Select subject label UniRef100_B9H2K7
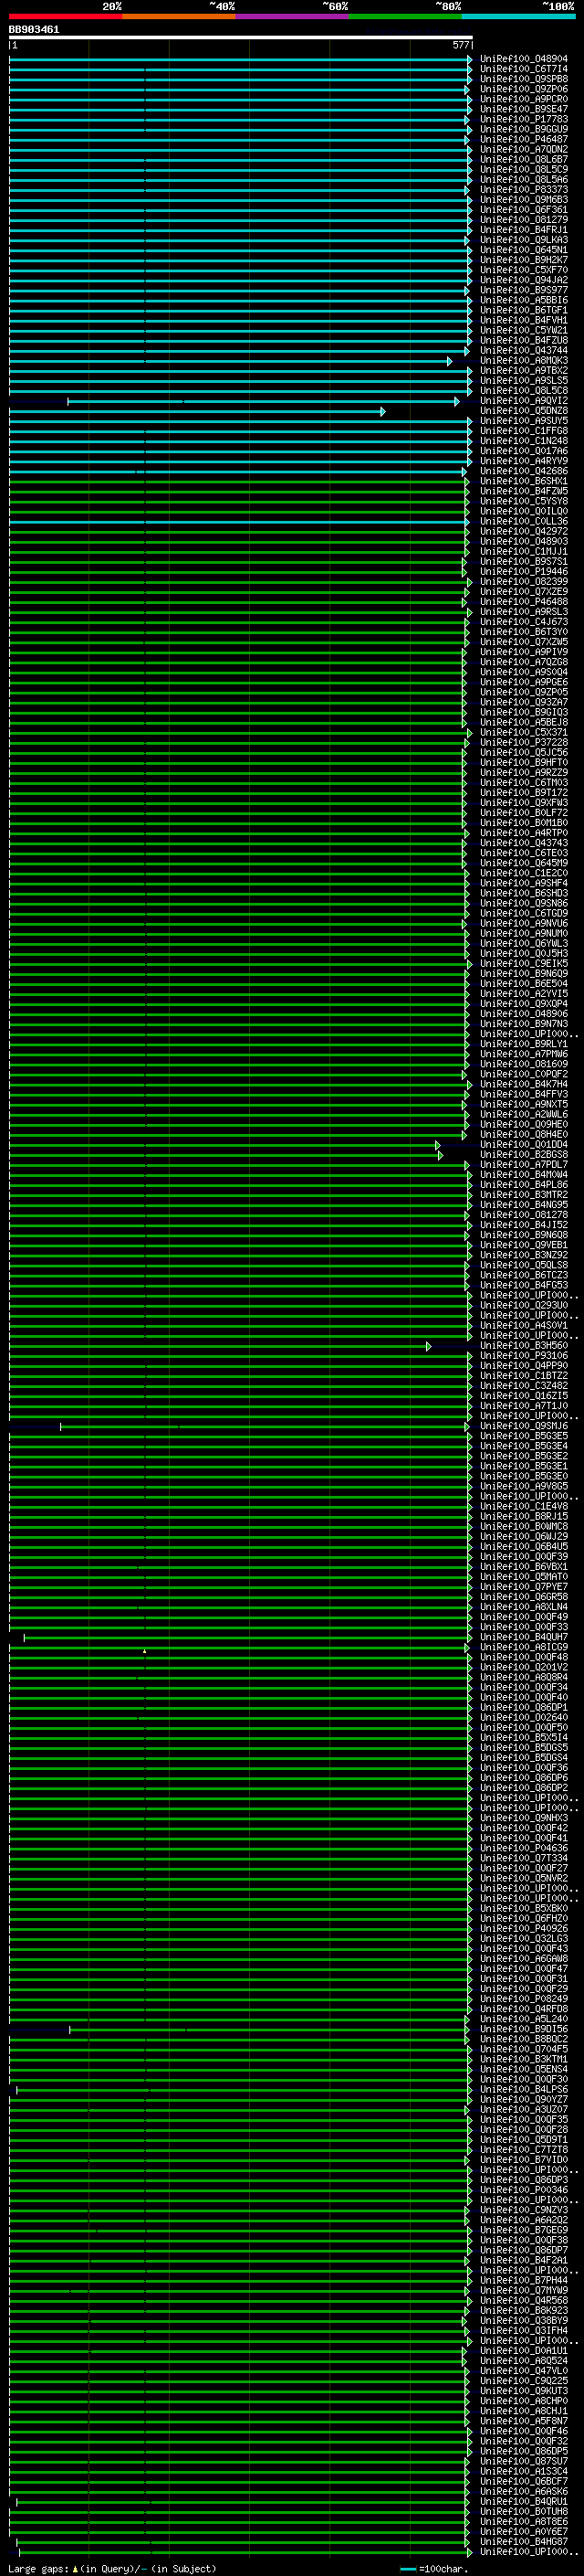This screenshot has width=584, height=2576. [x=523, y=260]
